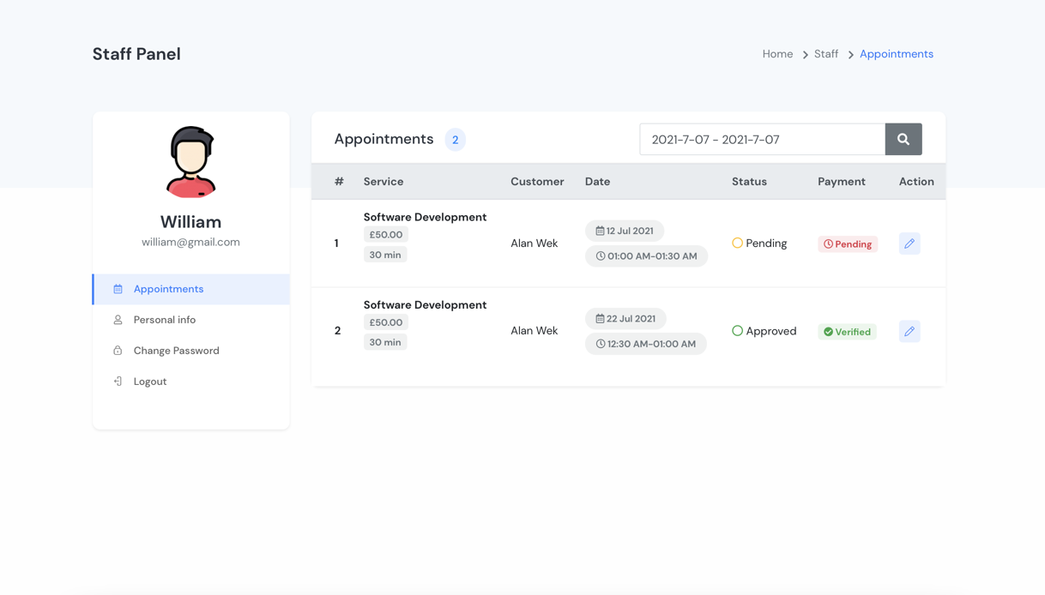Open the Personal info page
Screen dimensions: 1045x595
[x=165, y=320]
